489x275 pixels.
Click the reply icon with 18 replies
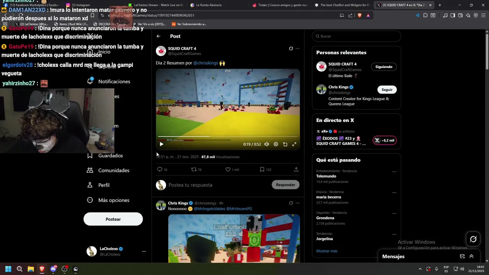[160, 170]
